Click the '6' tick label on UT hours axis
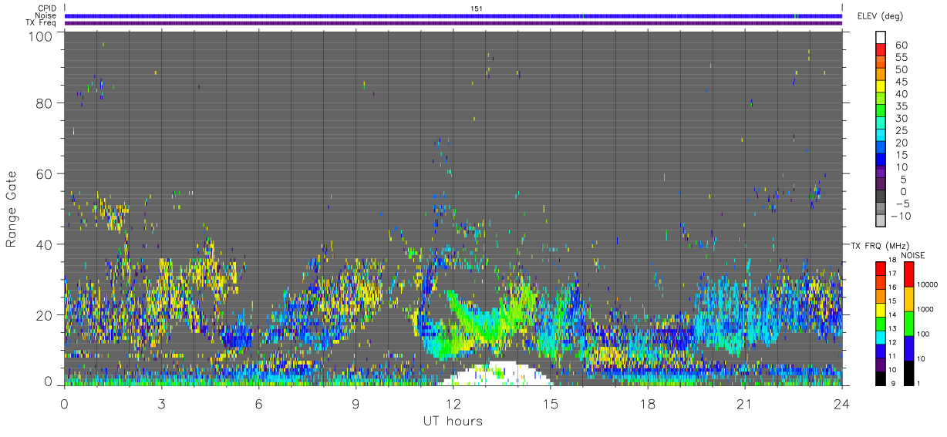Screen dimensions: 947x437 pos(258,404)
